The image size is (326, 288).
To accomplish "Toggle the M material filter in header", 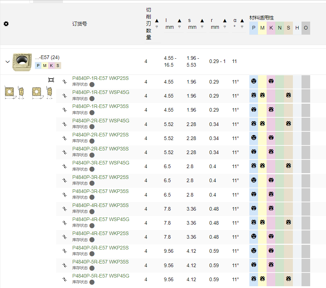I will 262,28.
